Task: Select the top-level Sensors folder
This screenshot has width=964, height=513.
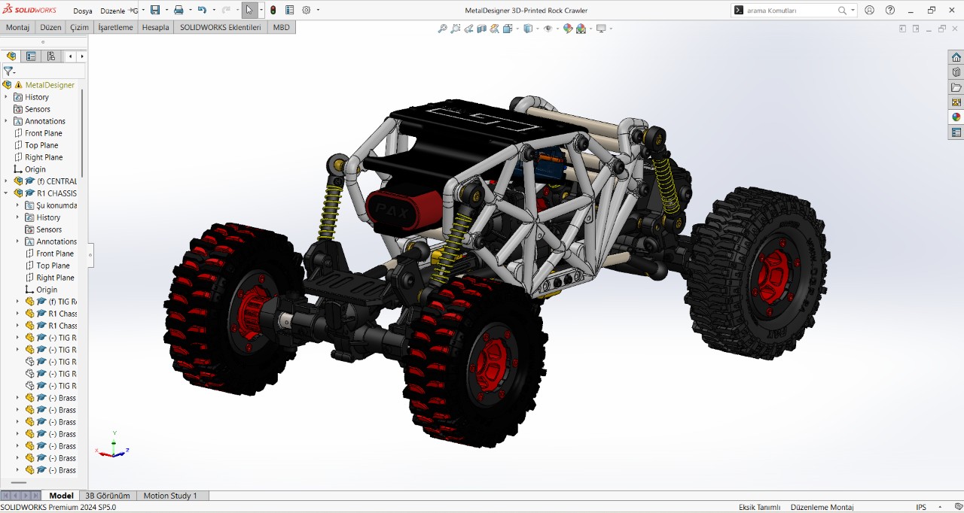Action: click(x=37, y=109)
